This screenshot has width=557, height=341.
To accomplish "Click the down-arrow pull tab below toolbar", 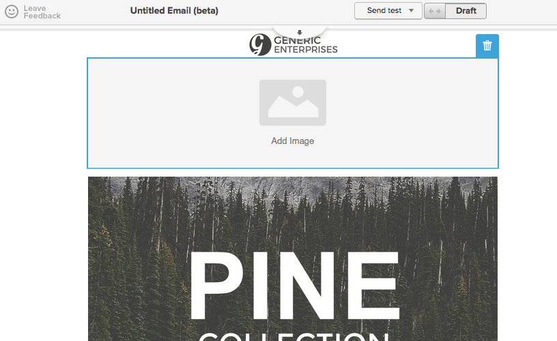I will click(300, 32).
